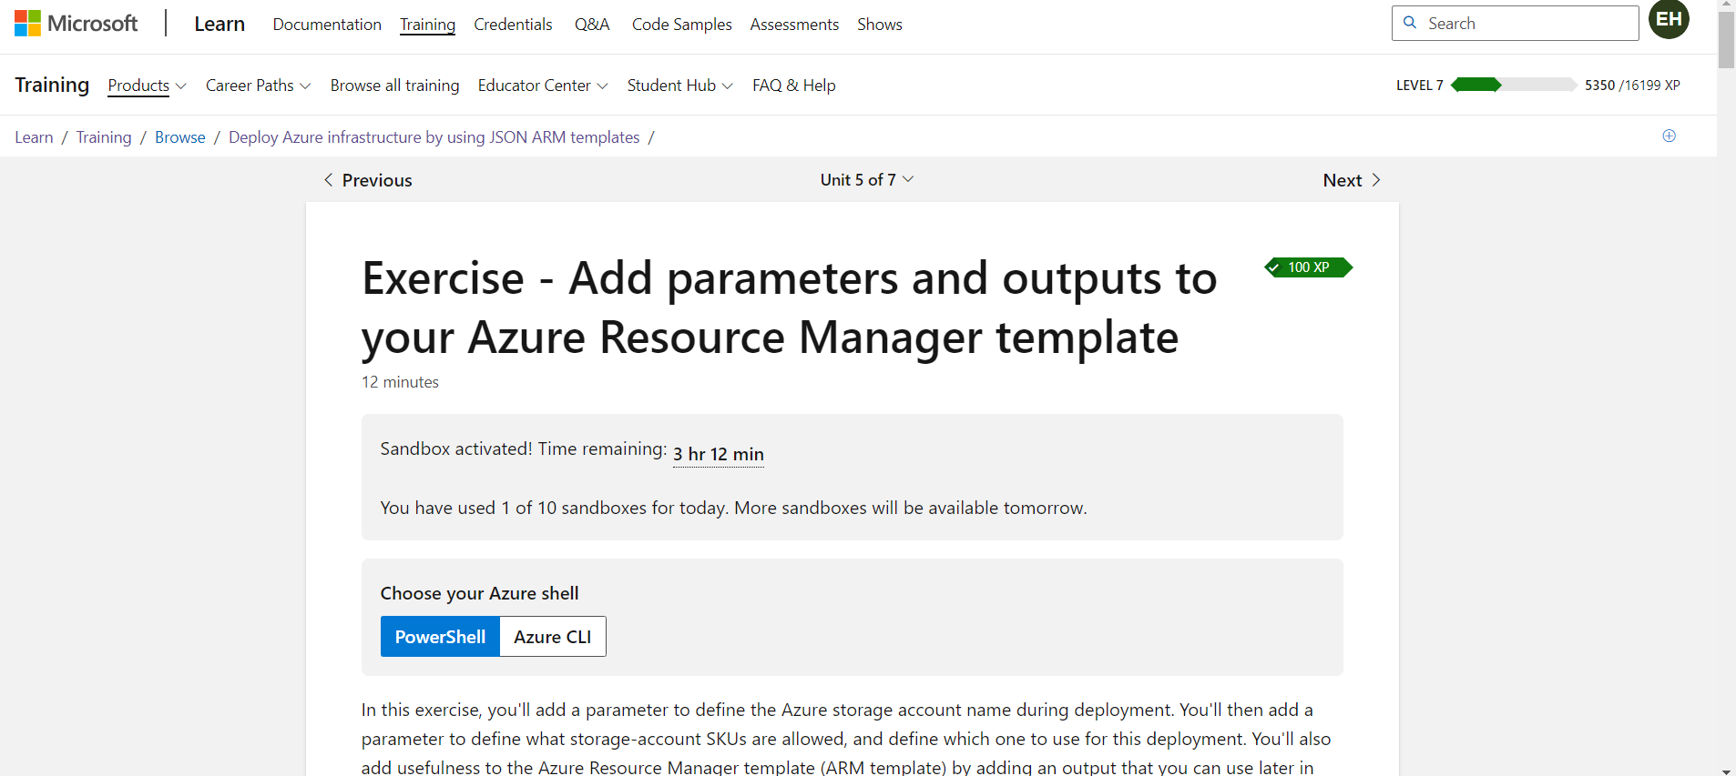
Task: Open the Documentation top menu item
Action: coord(327,25)
